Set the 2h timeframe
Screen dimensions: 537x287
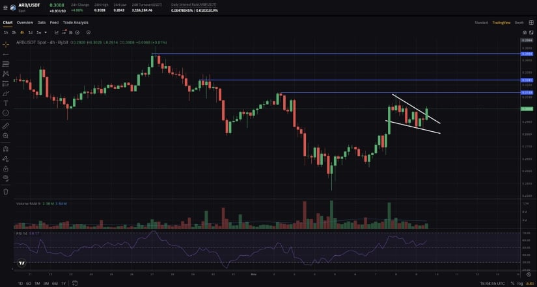14,32
